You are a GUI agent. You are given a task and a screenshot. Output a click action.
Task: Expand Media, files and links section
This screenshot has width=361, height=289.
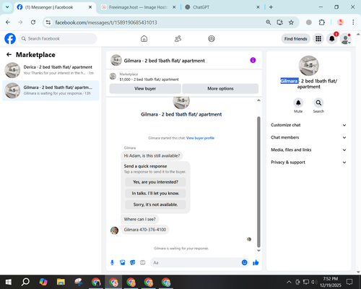pyautogui.click(x=308, y=150)
